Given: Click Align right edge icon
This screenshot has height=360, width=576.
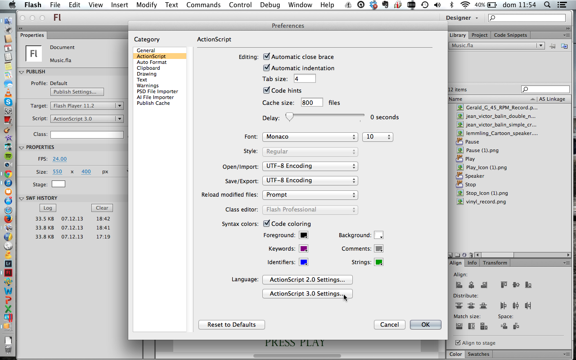Looking at the screenshot, I should click(484, 285).
